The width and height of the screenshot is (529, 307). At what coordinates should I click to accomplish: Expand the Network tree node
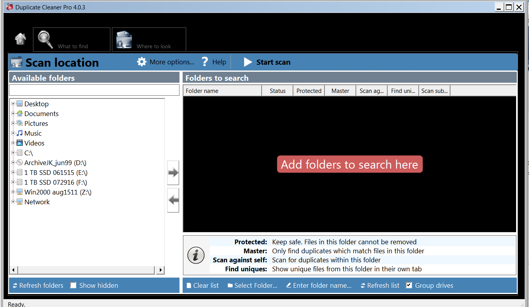point(13,202)
